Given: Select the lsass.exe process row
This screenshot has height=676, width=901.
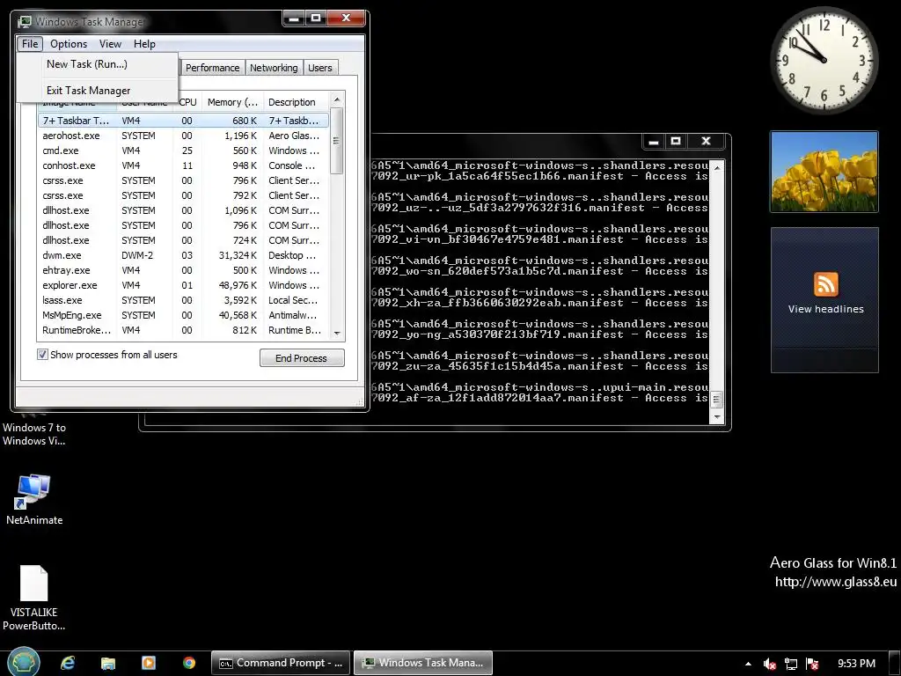Looking at the screenshot, I should [x=183, y=300].
